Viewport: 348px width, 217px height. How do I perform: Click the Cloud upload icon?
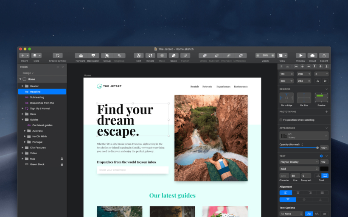point(312,56)
